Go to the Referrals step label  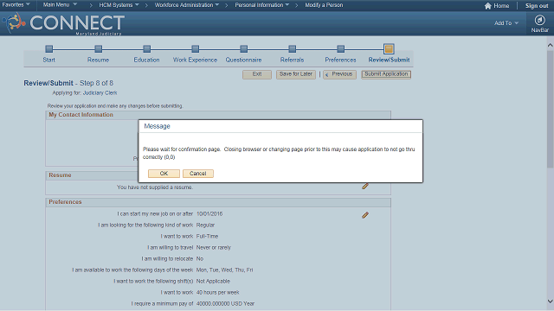(292, 60)
